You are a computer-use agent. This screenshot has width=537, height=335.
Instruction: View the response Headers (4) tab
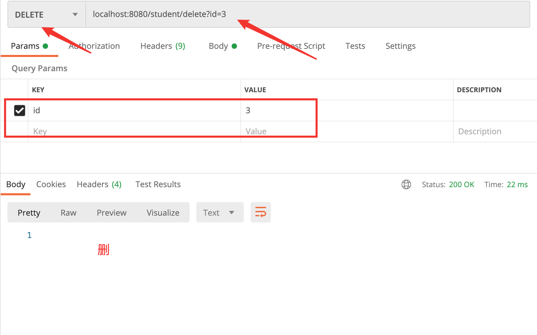[99, 184]
